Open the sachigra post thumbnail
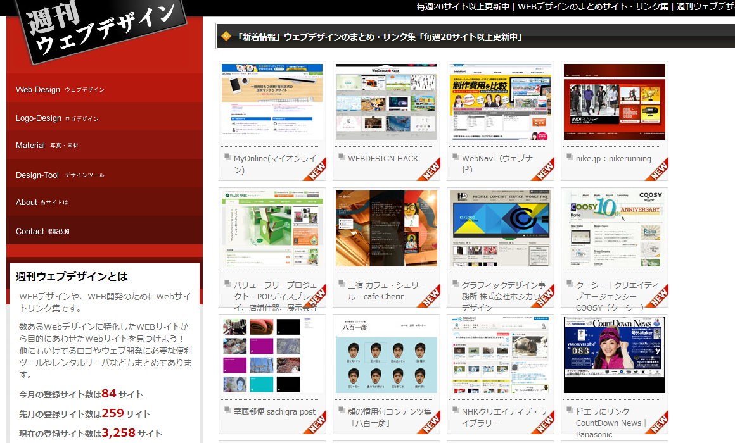 click(x=272, y=355)
